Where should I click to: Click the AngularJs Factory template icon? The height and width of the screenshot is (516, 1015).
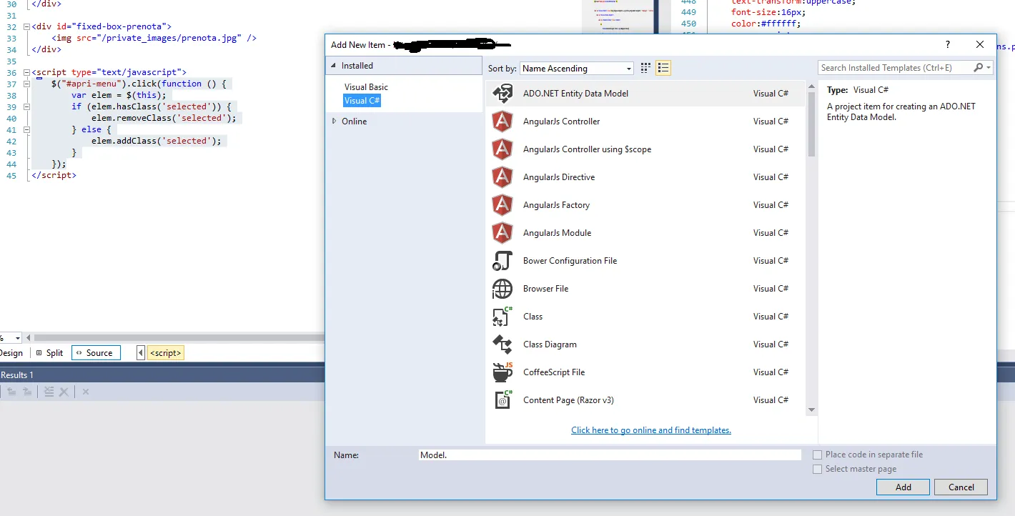pyautogui.click(x=502, y=205)
